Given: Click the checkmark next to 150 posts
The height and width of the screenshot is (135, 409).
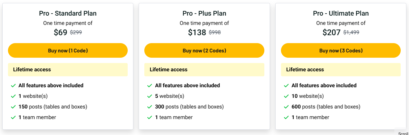Looking at the screenshot, I should point(13,107).
